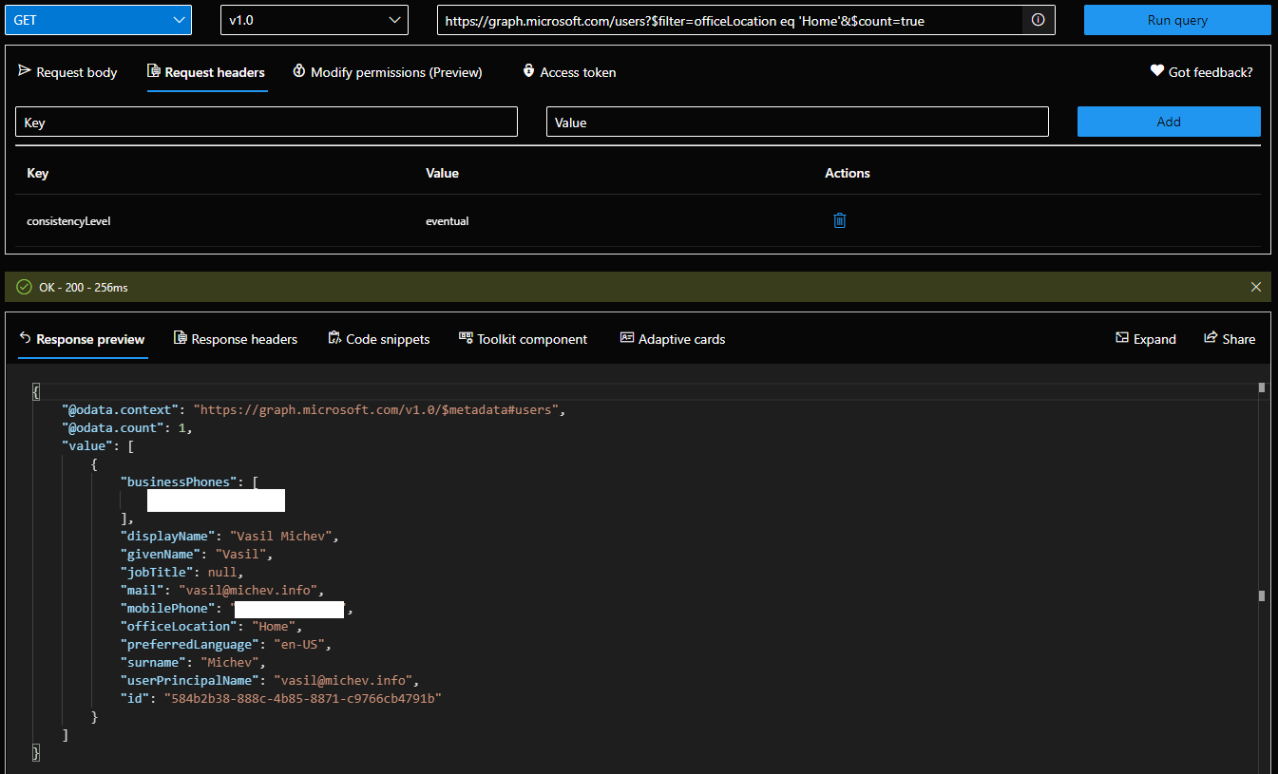Run the query
1278x774 pixels.
point(1177,20)
